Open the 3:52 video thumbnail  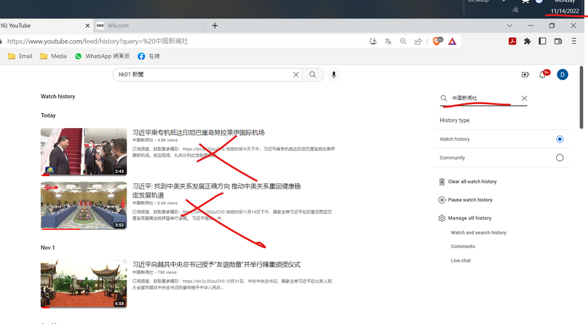tap(83, 205)
